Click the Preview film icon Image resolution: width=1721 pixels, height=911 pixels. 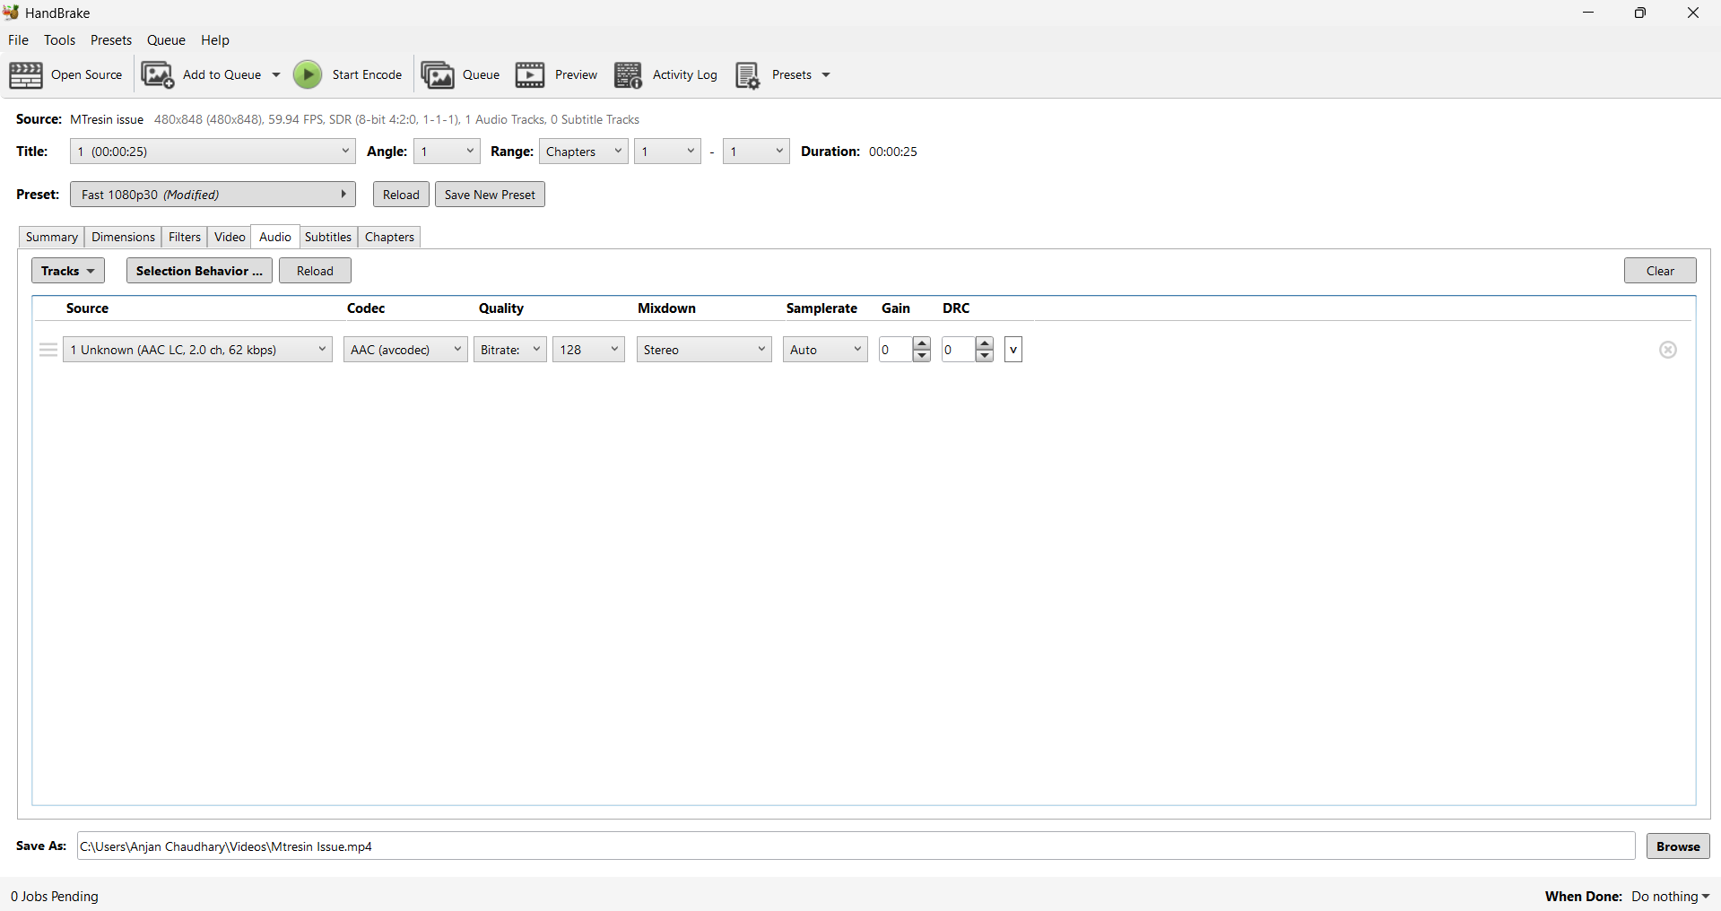tap(530, 75)
